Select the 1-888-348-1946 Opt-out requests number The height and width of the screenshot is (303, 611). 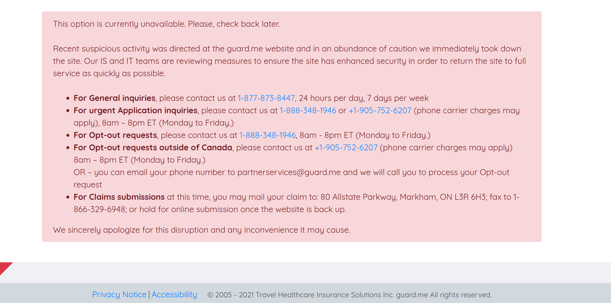coord(267,135)
